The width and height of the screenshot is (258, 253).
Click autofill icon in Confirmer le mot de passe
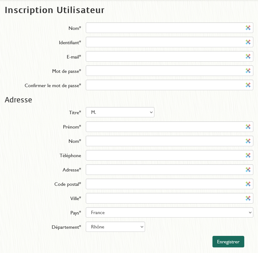coord(248,85)
